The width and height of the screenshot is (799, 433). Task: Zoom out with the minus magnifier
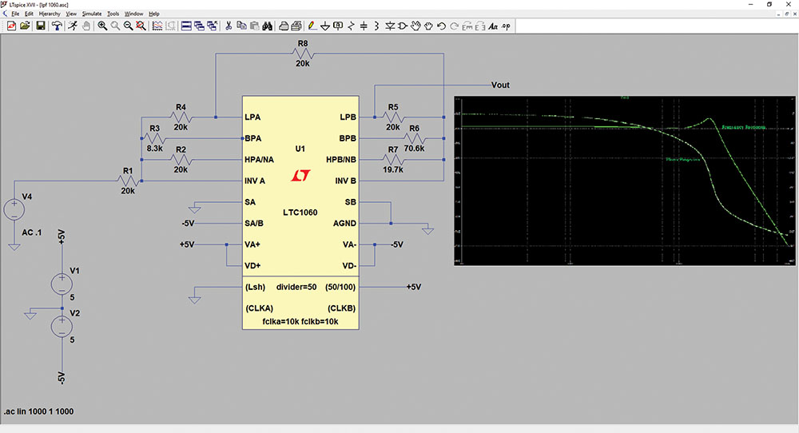click(128, 26)
